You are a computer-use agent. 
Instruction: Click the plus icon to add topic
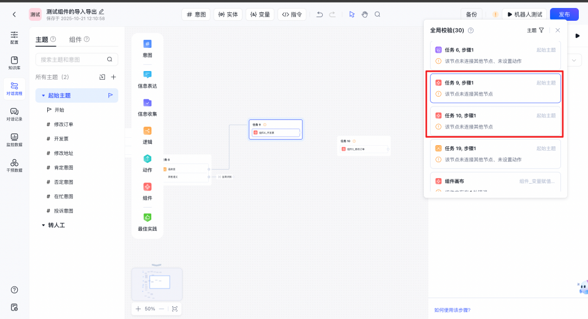(x=113, y=77)
